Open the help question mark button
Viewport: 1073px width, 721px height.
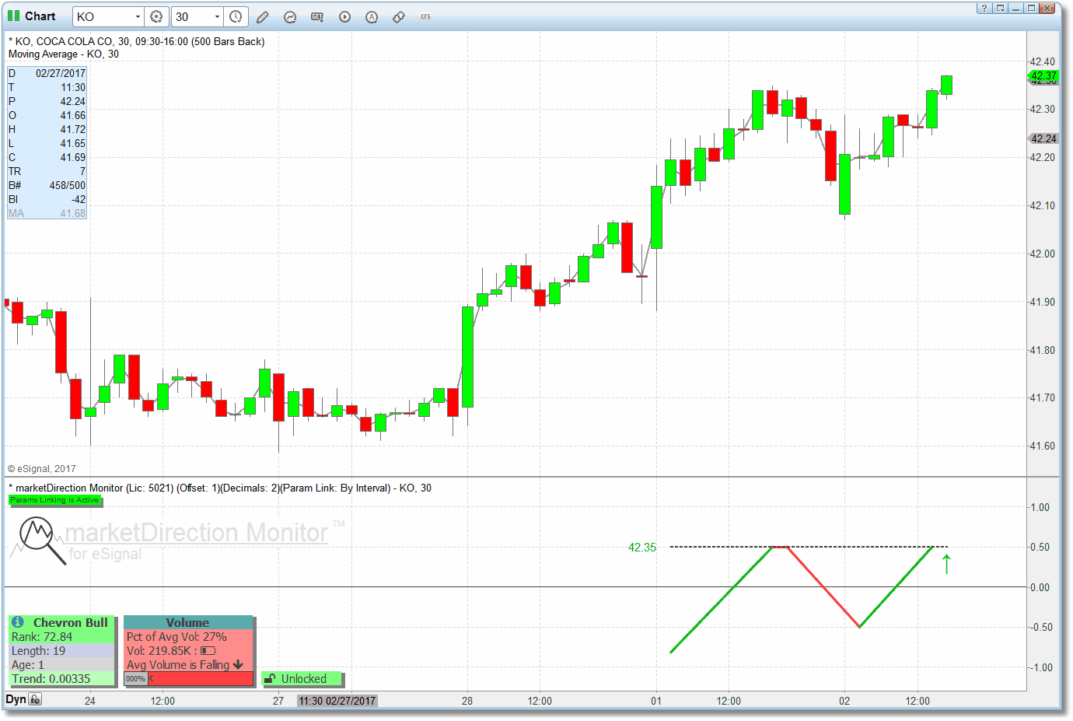[984, 8]
